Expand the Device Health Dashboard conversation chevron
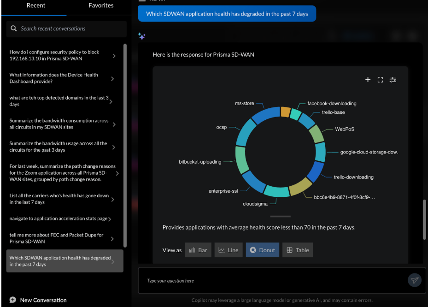The width and height of the screenshot is (428, 307). pyautogui.click(x=113, y=79)
